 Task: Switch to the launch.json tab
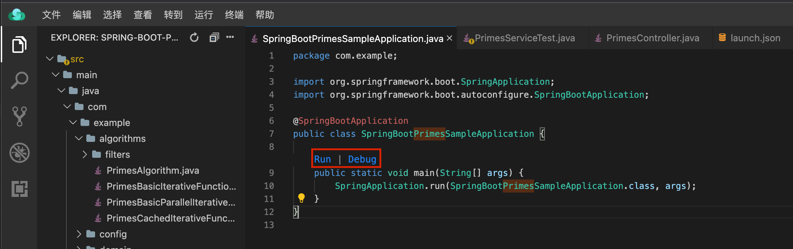(x=753, y=38)
